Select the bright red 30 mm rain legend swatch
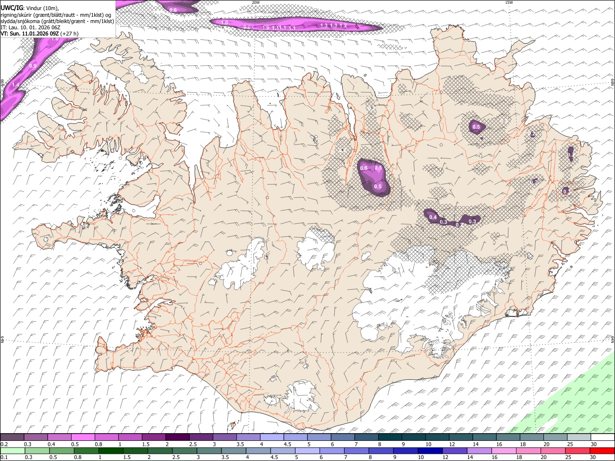The width and height of the screenshot is (615, 461). [602, 450]
